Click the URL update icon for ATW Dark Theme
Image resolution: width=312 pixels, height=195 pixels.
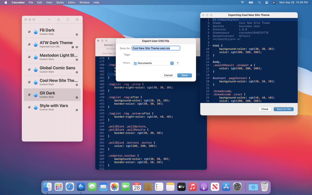(x=73, y=47)
